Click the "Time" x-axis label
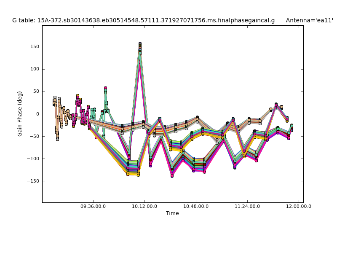Image resolution: width=337 pixels, height=253 pixels. click(x=172, y=213)
